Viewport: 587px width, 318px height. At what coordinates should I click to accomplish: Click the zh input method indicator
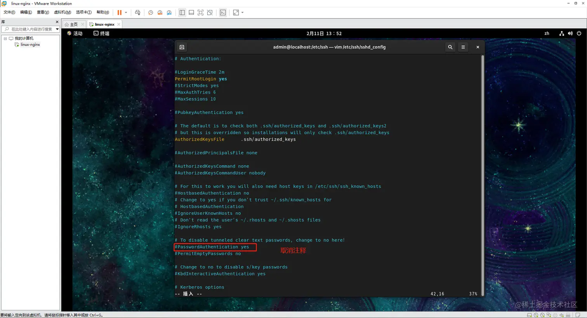point(547,33)
